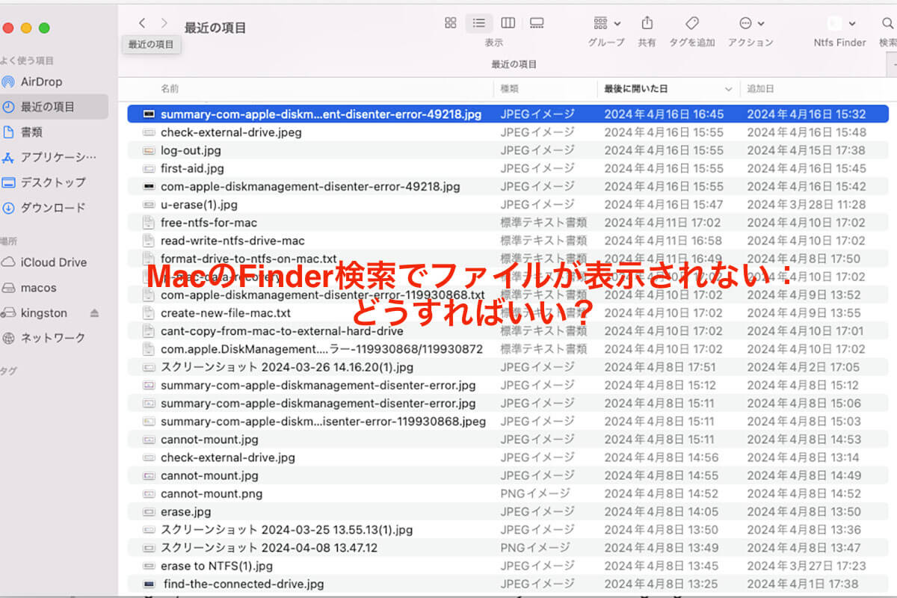Switch to icon view in the 表示 toolbar
Screen dimensions: 897x598
[x=451, y=23]
